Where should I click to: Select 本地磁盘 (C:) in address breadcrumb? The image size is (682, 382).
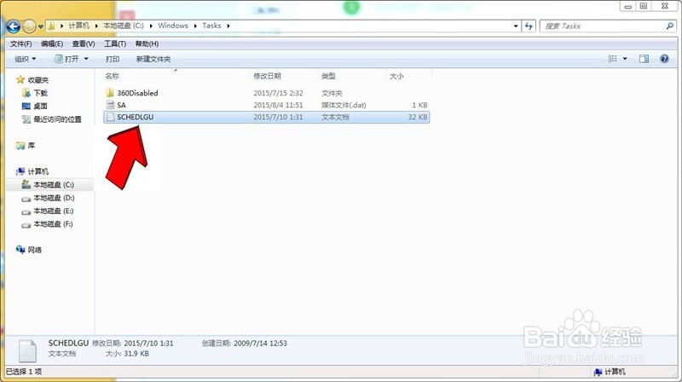coord(124,26)
